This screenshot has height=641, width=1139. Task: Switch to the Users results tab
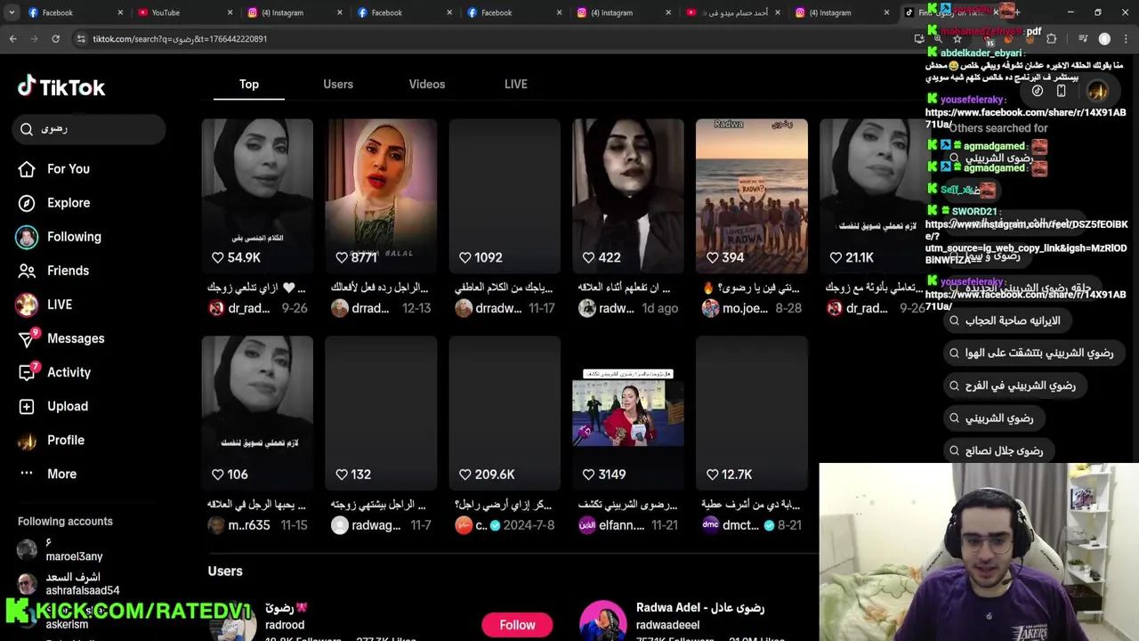pos(338,84)
